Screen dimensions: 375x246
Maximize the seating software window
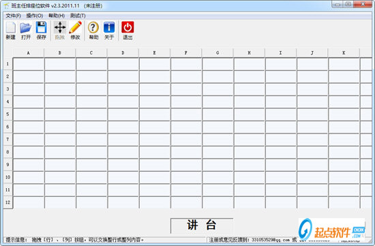click(348, 4)
